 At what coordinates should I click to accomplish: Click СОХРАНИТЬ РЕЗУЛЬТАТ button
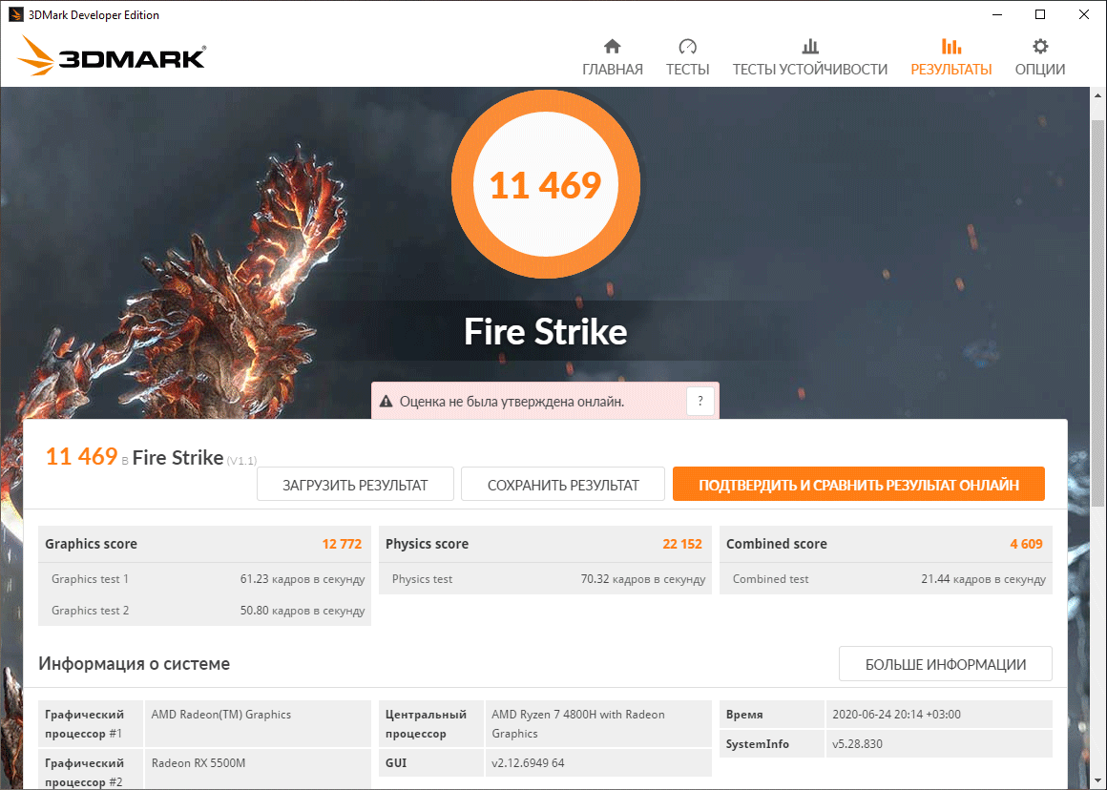(563, 485)
